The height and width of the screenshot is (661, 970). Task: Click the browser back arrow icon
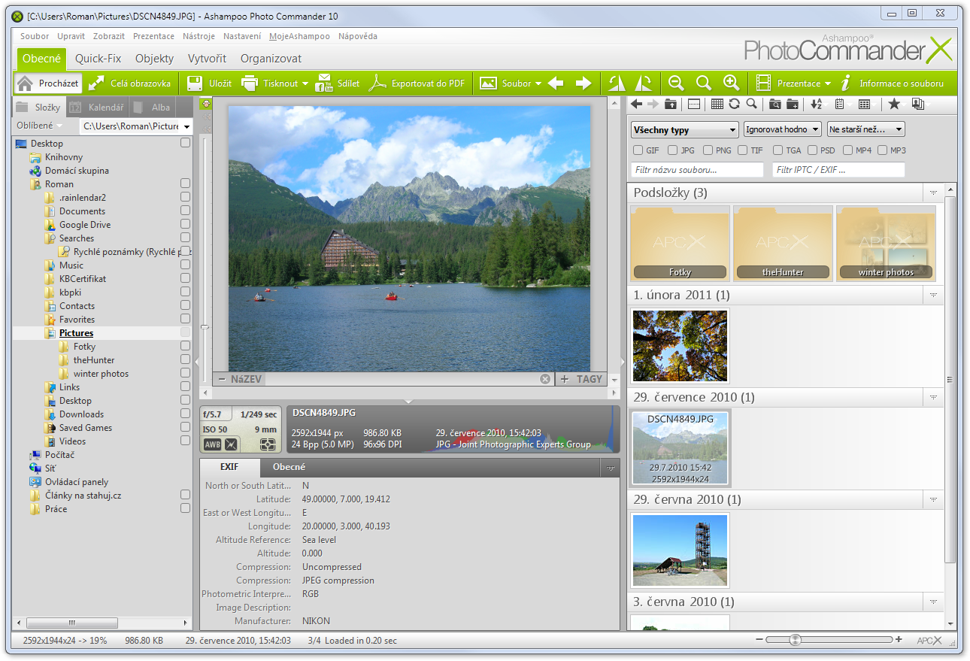(x=637, y=105)
